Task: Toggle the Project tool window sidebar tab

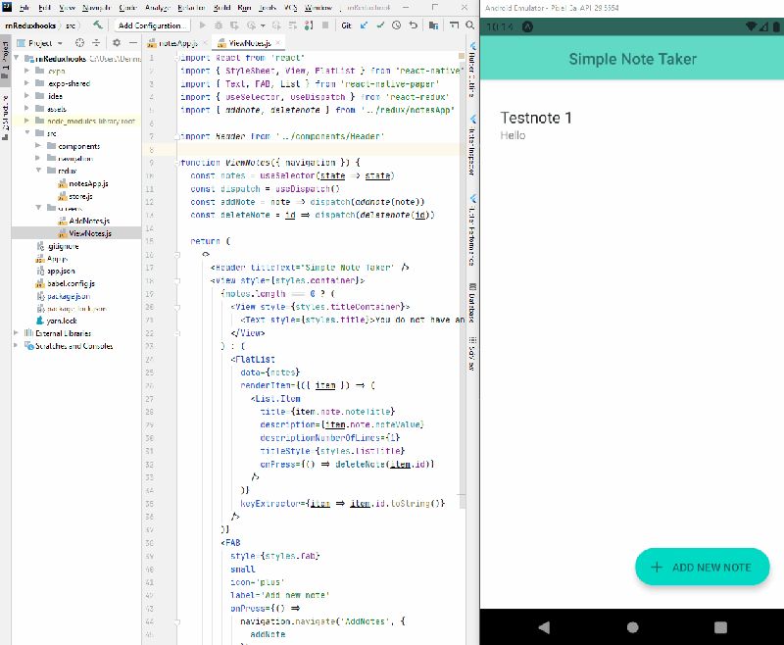Action: [x=8, y=51]
